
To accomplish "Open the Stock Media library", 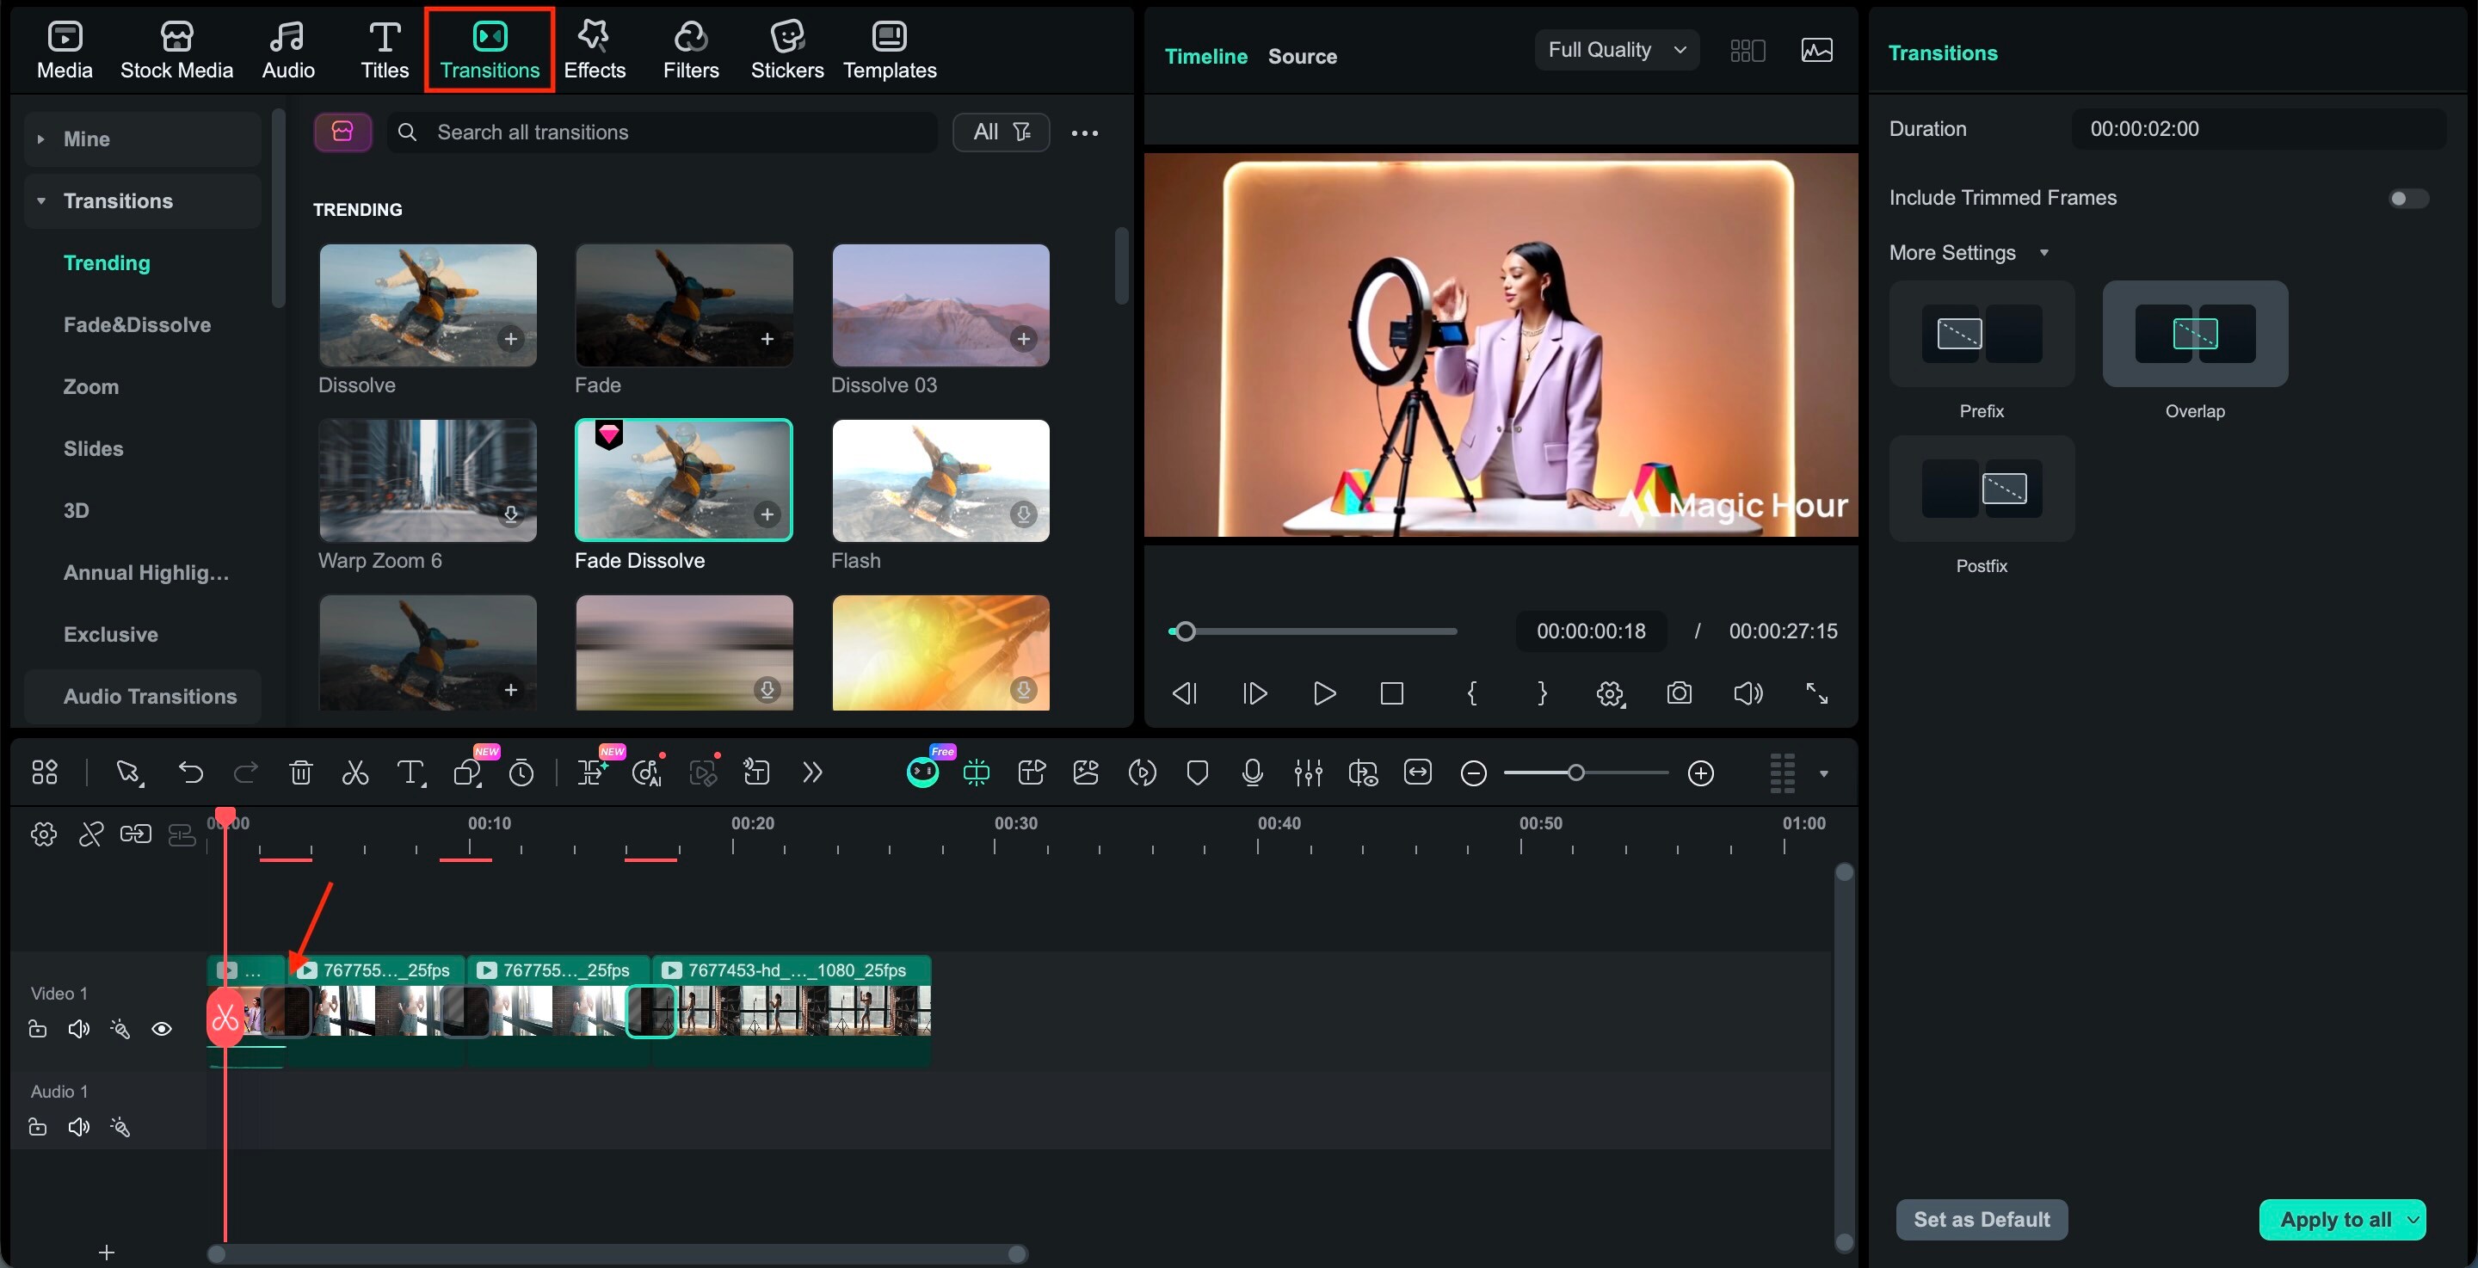I will 177,48.
